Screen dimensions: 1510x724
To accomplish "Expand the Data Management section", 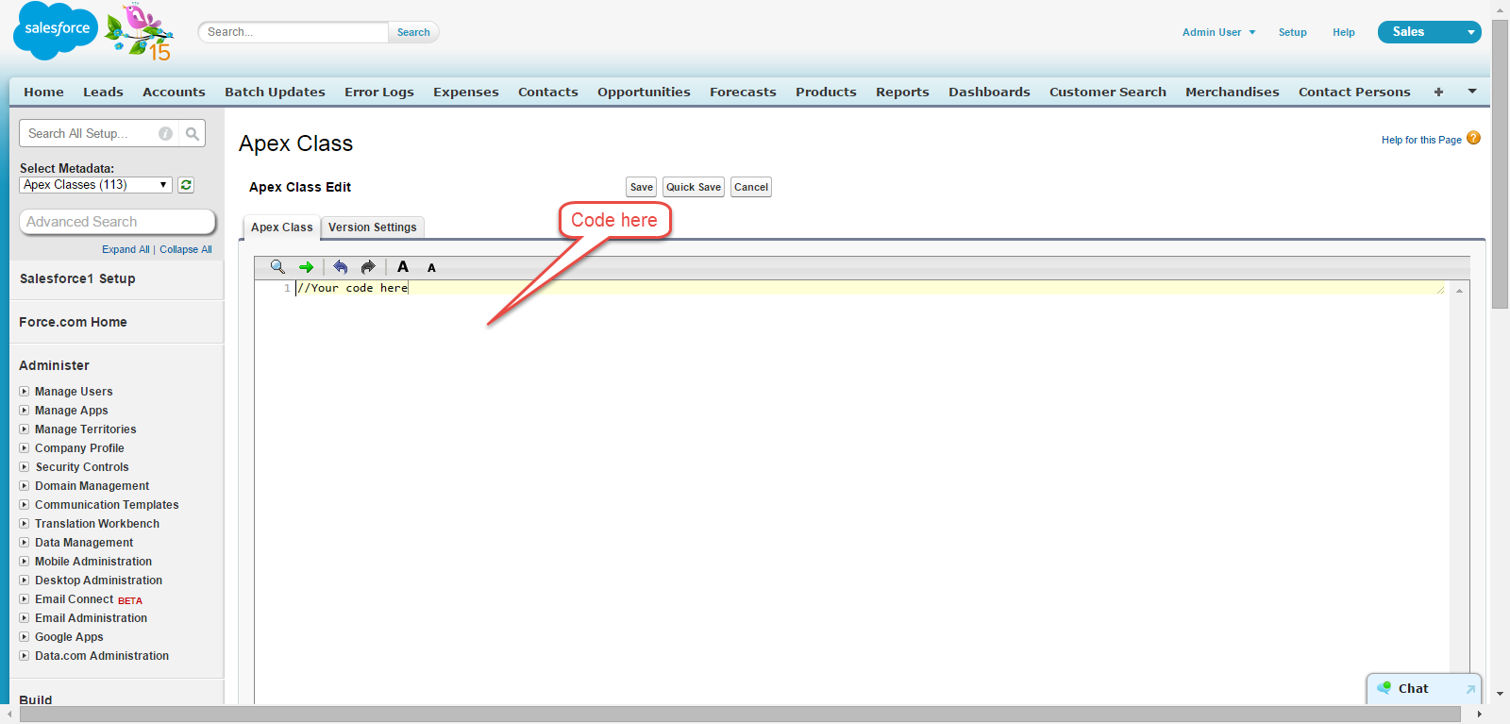I will pos(25,542).
